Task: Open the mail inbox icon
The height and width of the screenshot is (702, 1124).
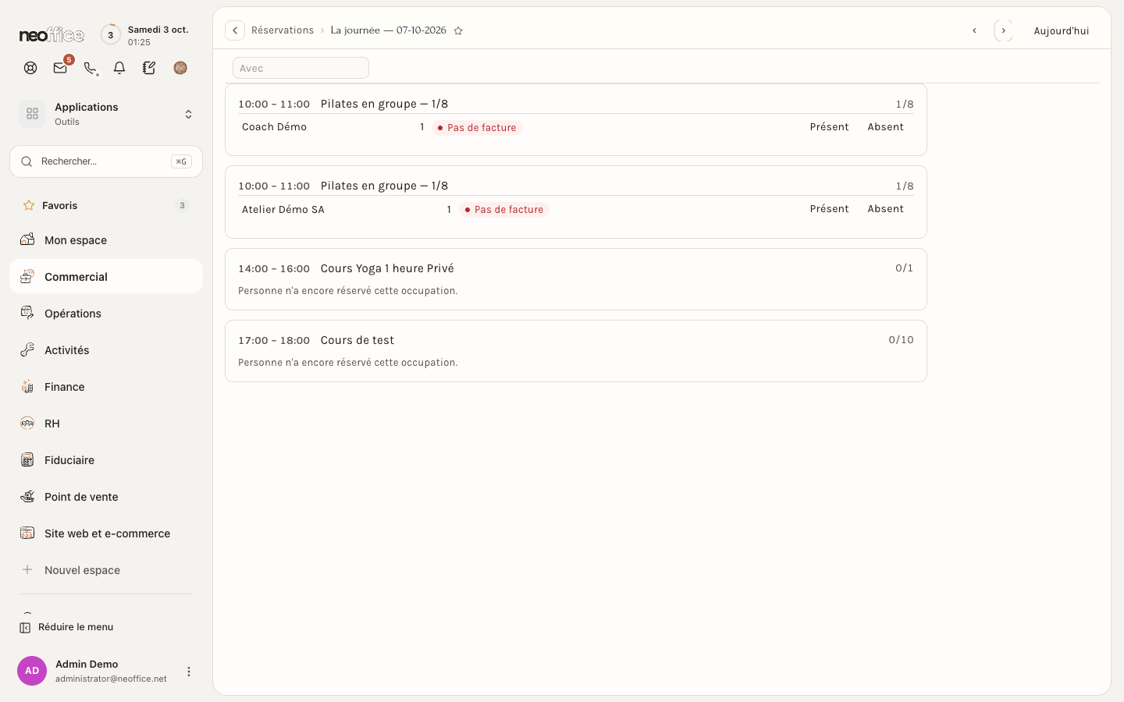Action: click(60, 68)
